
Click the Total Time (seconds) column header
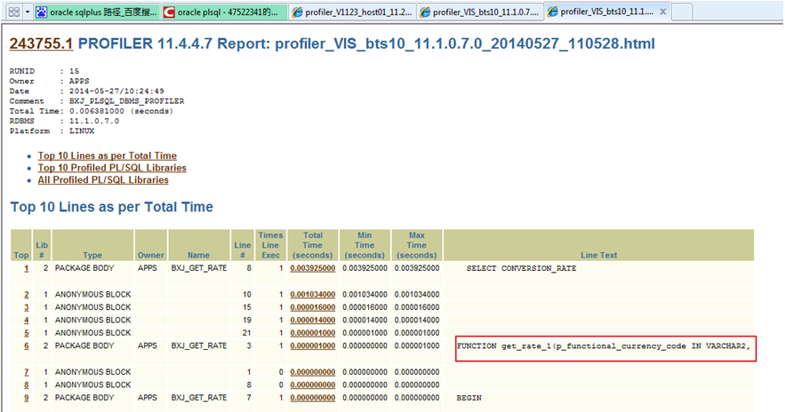[313, 245]
